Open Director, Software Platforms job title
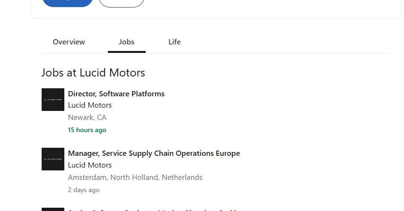 [x=116, y=94]
